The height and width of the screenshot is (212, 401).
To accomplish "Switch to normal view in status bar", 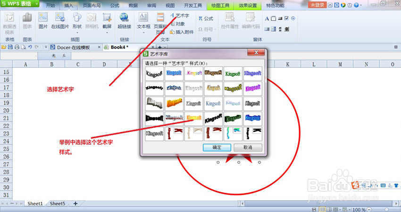I will coord(322,210).
